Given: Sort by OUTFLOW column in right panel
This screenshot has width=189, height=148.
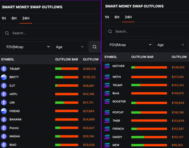Looking at the screenshot, I should click(179, 57).
